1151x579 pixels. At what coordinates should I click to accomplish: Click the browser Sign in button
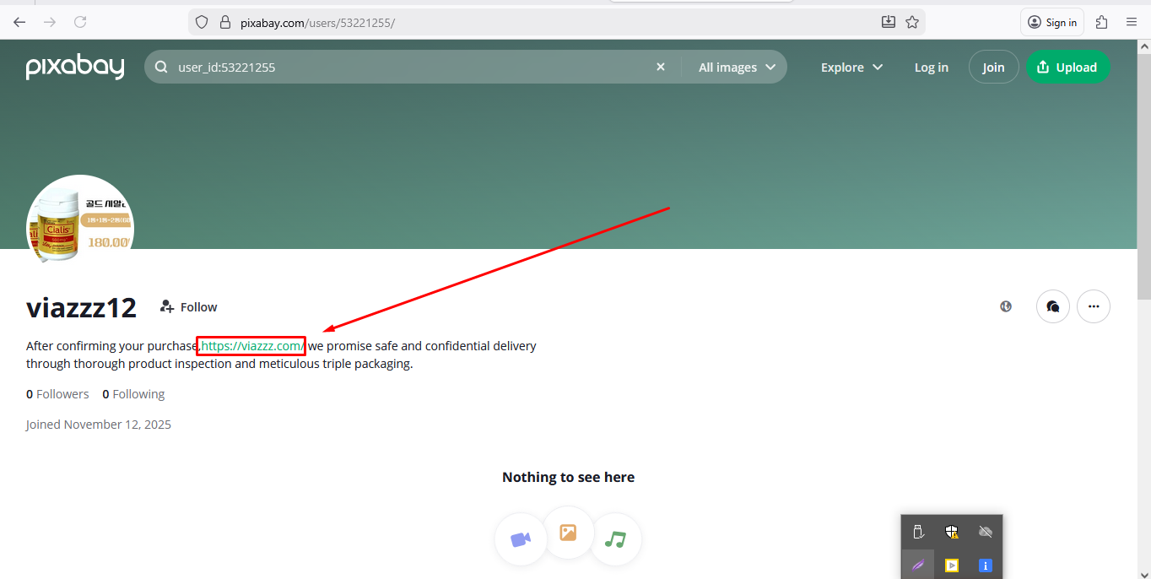point(1052,23)
